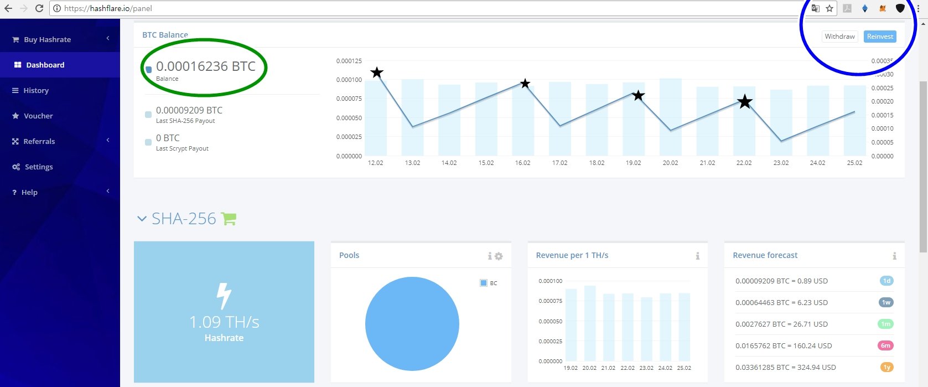Click the 20.02 bar in balance chart
Screen dimensions: 928x387
pyautogui.click(x=670, y=117)
